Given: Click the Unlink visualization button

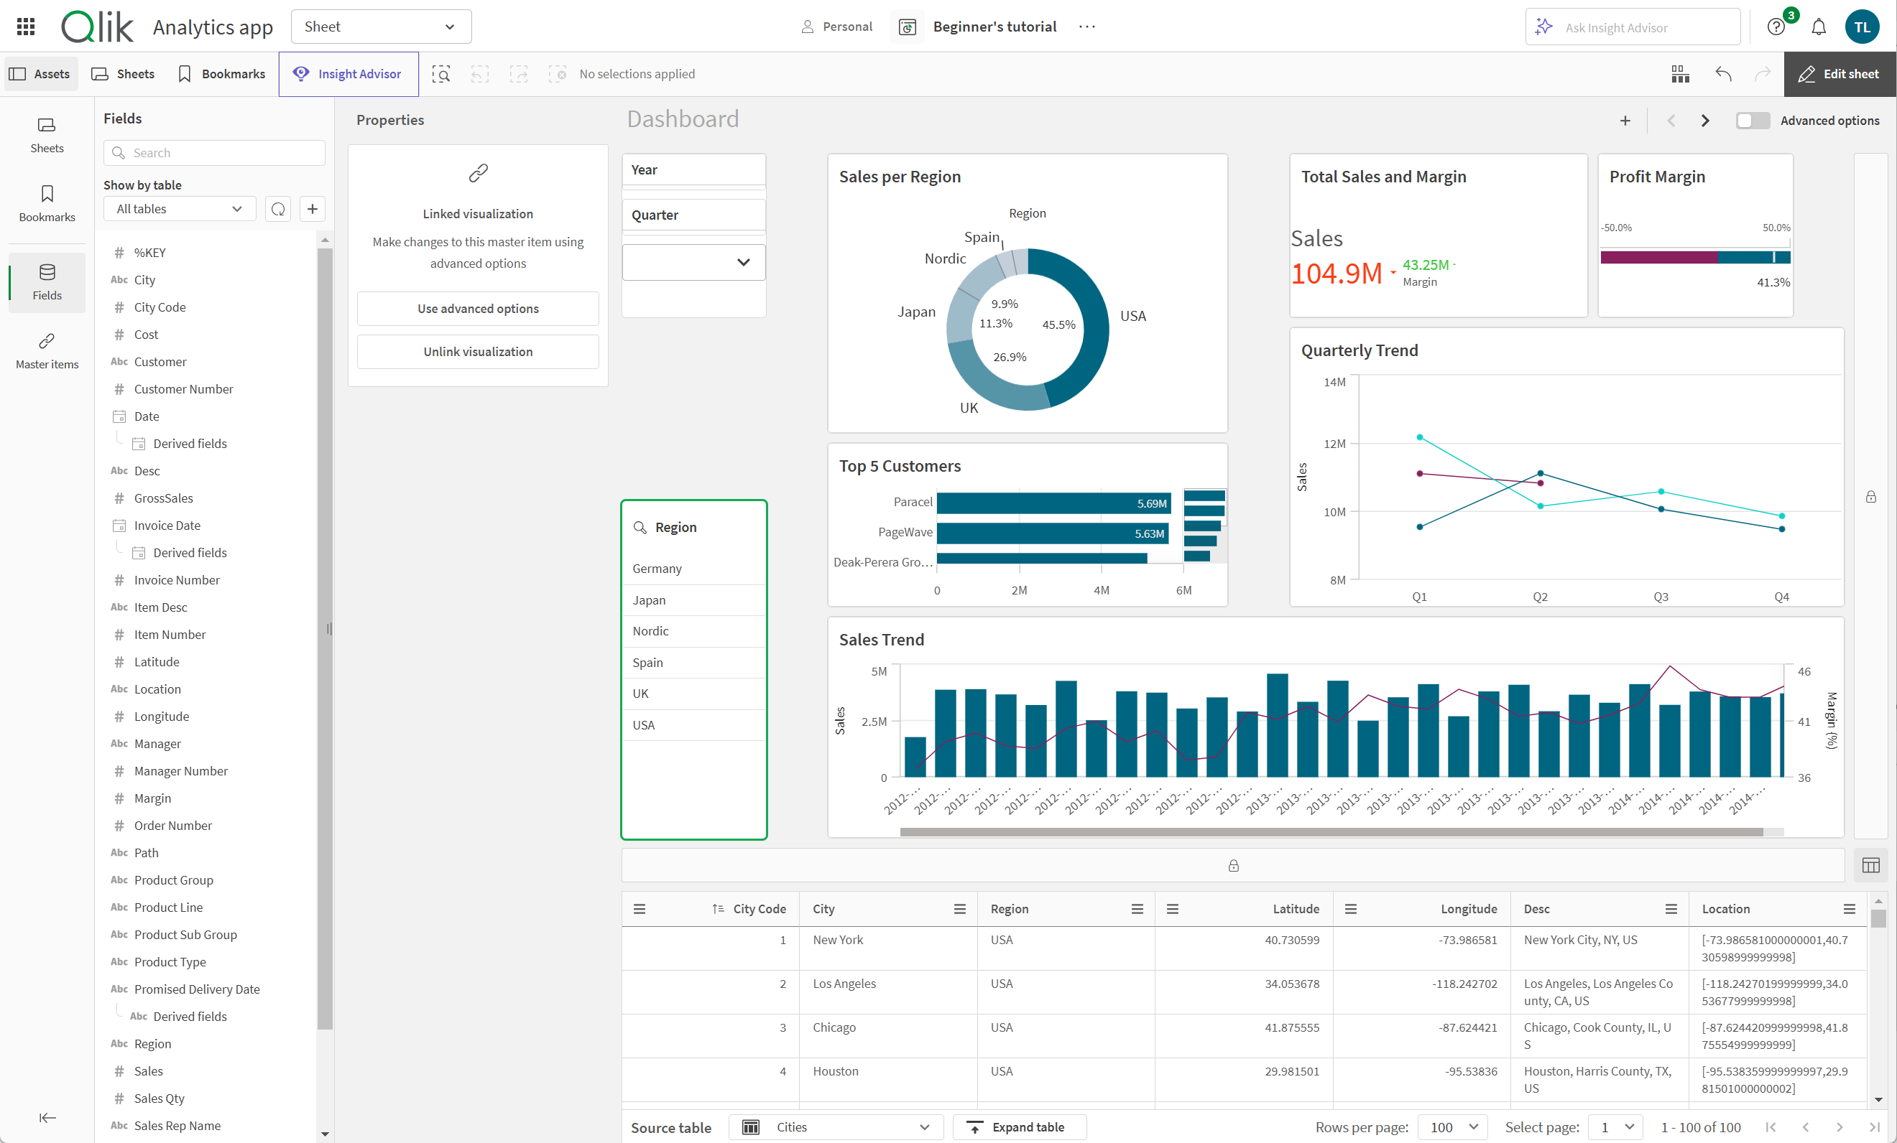Looking at the screenshot, I should pyautogui.click(x=477, y=351).
